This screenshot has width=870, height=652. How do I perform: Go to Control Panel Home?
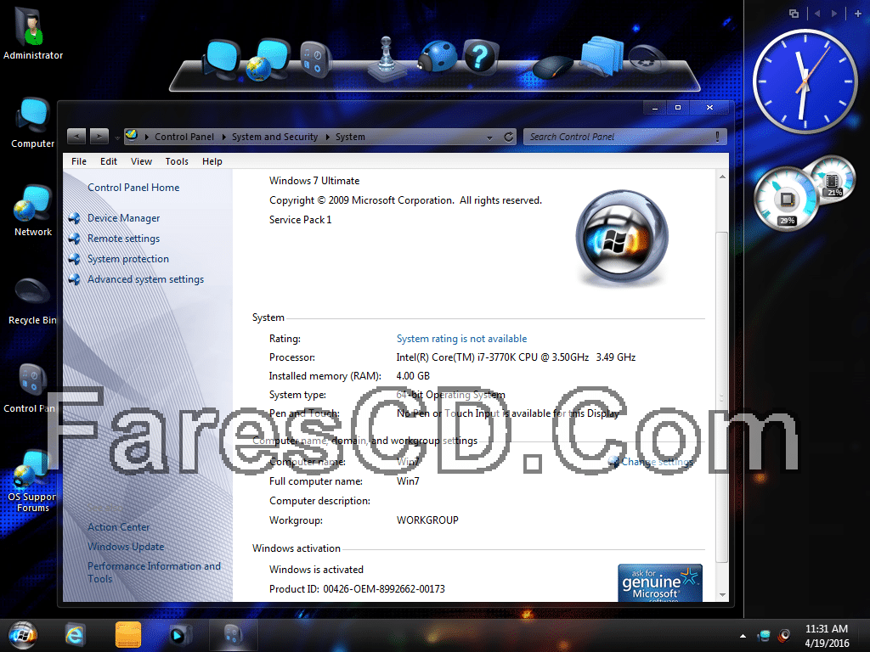133,188
